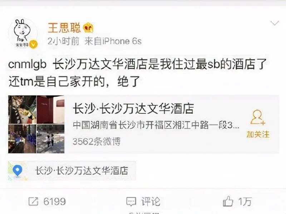This screenshot has width=286, height=214.
Task: Tap the add-follow person icon
Action: pos(257,117)
